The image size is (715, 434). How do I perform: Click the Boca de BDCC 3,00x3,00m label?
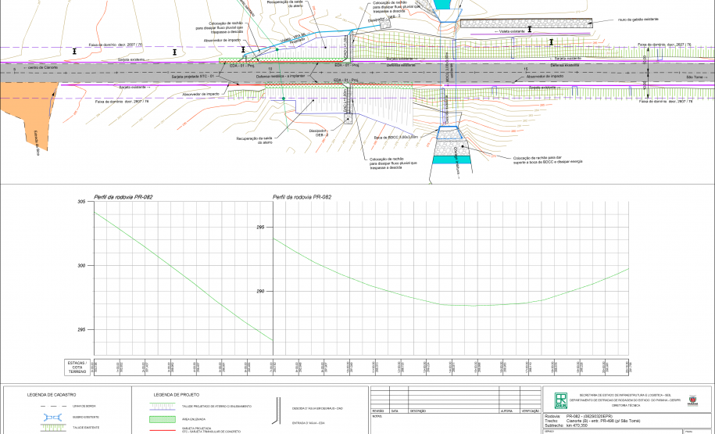(396, 138)
